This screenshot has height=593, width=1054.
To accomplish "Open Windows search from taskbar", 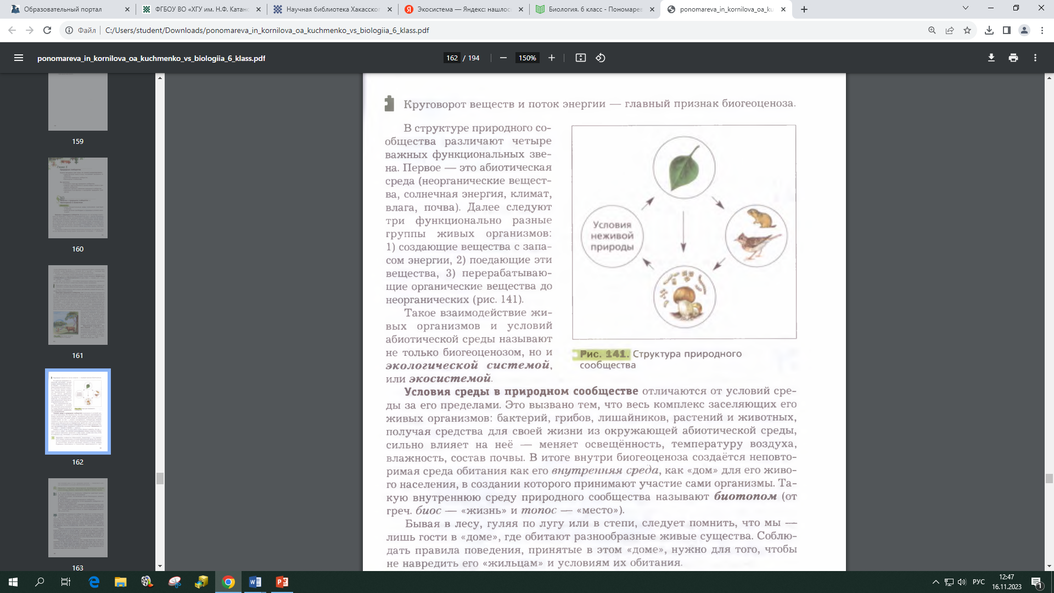I will [x=40, y=582].
